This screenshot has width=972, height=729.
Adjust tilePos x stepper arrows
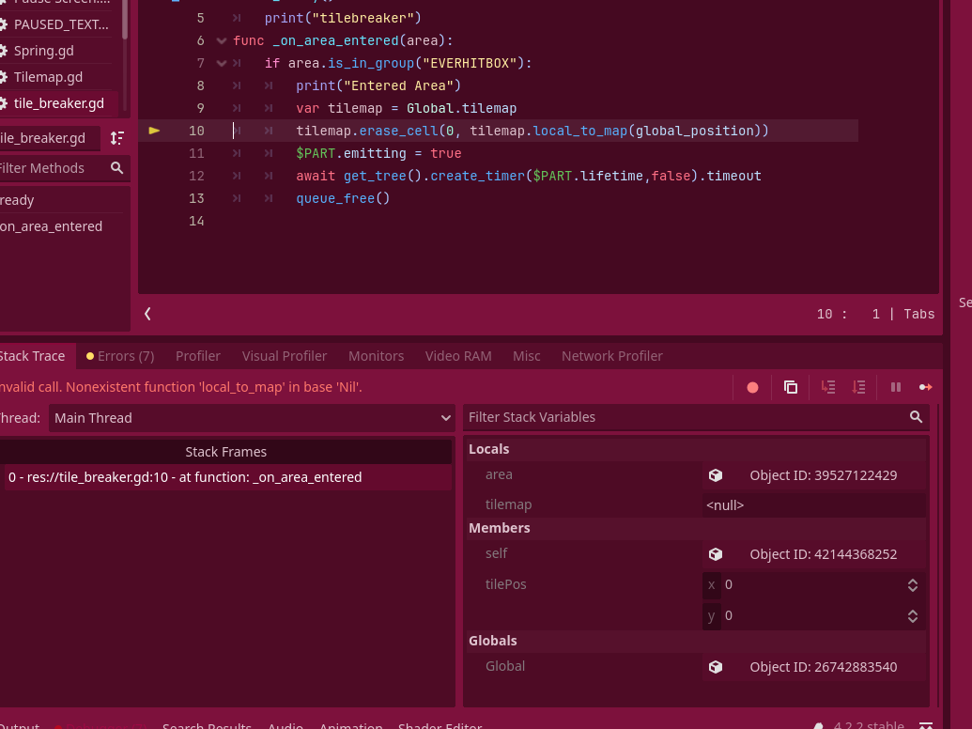913,585
